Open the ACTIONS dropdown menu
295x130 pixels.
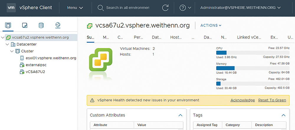coord(211,25)
